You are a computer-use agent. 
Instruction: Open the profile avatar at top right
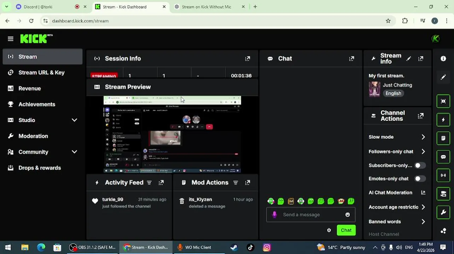pyautogui.click(x=435, y=38)
